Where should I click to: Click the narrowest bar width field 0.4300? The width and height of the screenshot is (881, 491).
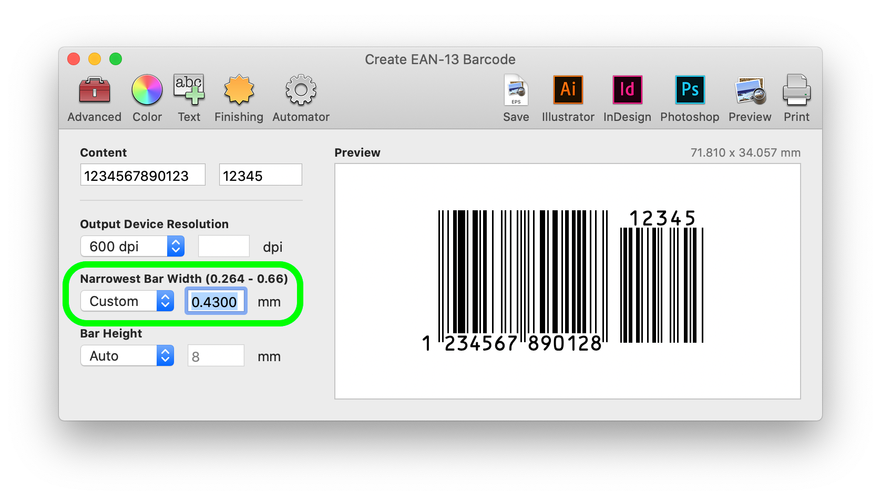pyautogui.click(x=216, y=301)
